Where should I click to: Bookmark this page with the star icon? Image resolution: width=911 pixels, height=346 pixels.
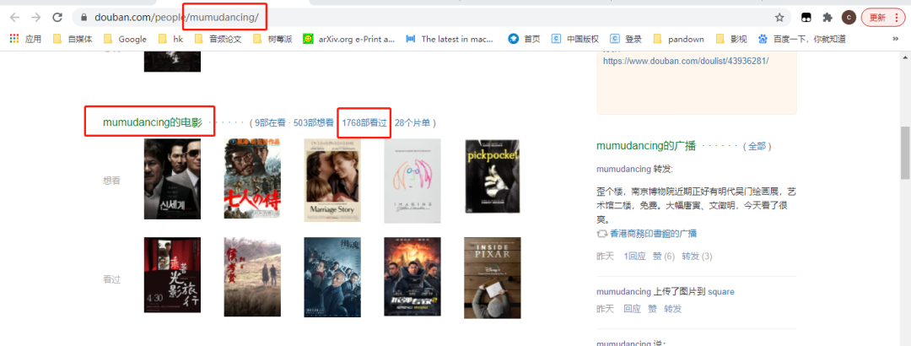(779, 18)
